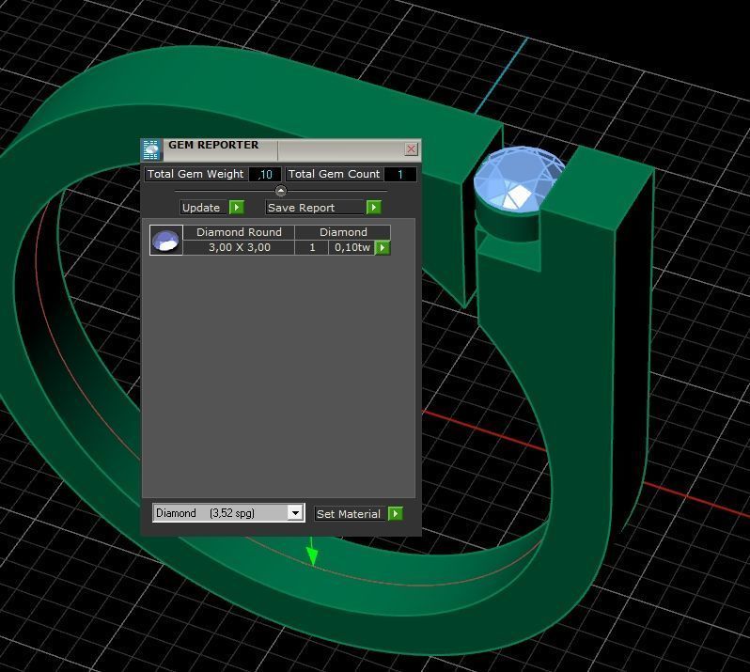Select the "3,00 X 3,00" size cell
The image size is (750, 672).
(x=239, y=247)
